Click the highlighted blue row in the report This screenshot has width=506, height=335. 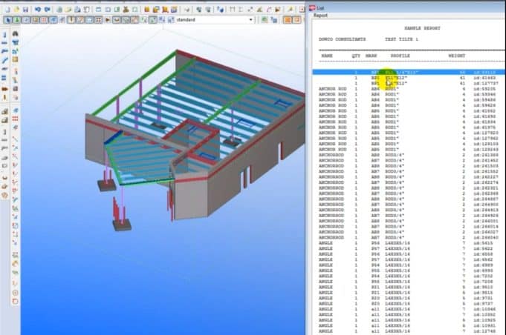click(409, 73)
